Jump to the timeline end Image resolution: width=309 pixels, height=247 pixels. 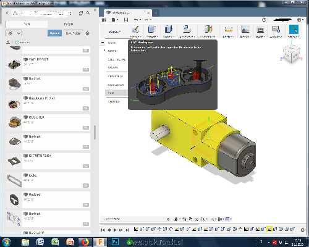click(127, 230)
